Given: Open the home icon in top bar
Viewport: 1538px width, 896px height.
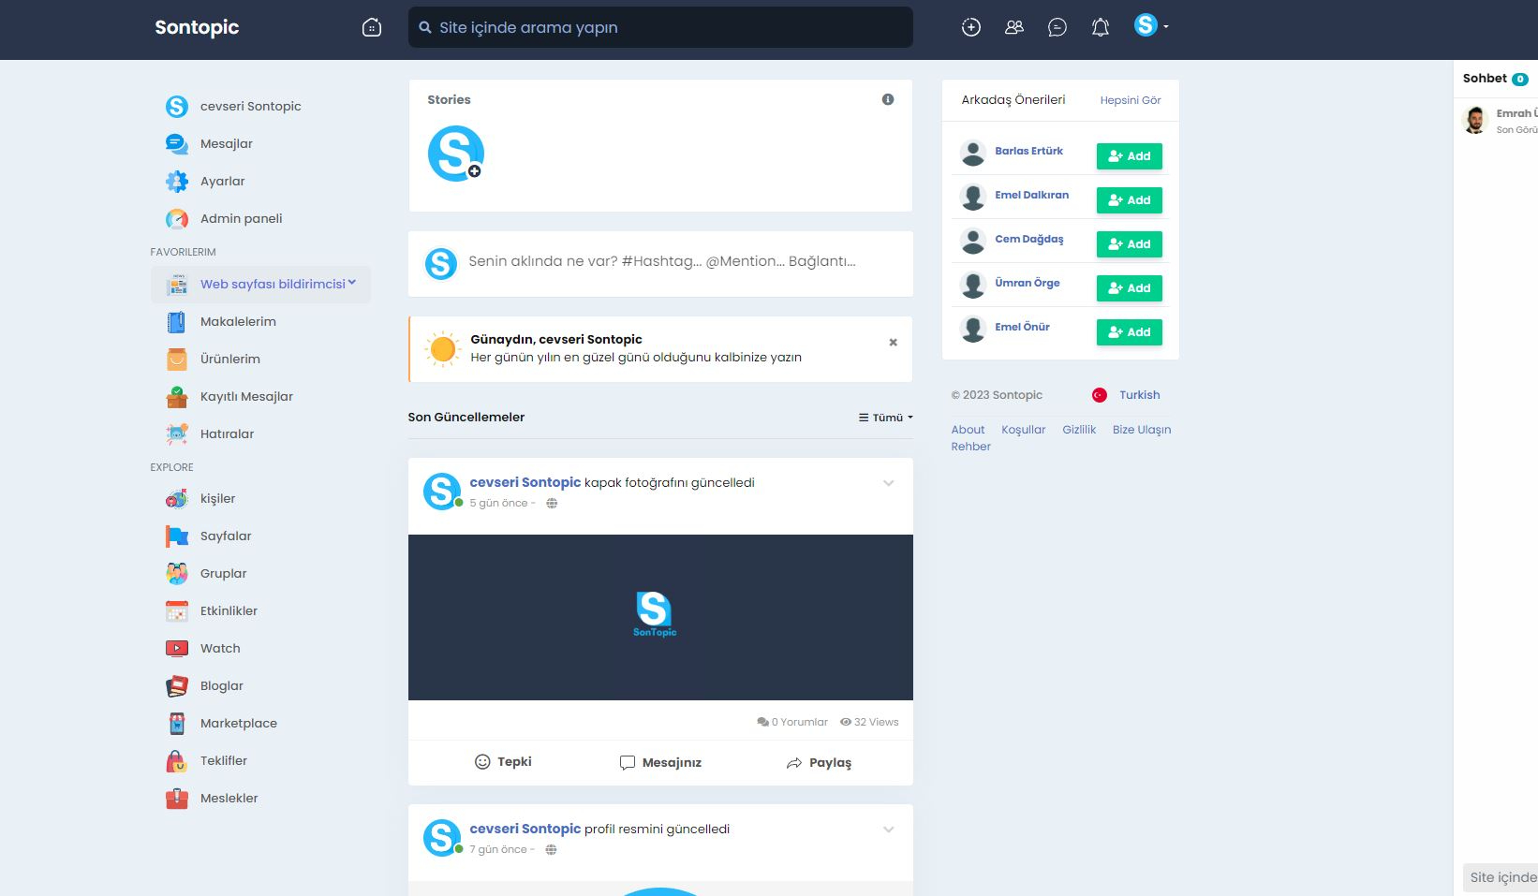Looking at the screenshot, I should coord(372,27).
